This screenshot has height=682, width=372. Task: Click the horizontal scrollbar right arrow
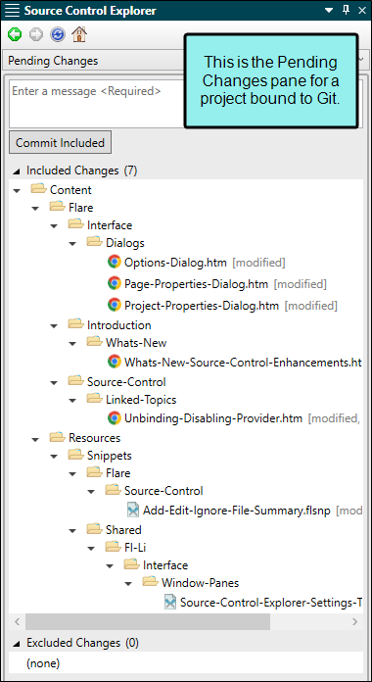click(x=355, y=621)
